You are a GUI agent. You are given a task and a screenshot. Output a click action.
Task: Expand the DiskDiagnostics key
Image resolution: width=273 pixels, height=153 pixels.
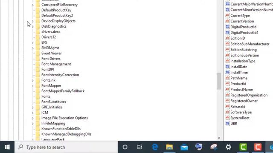pos(32,26)
